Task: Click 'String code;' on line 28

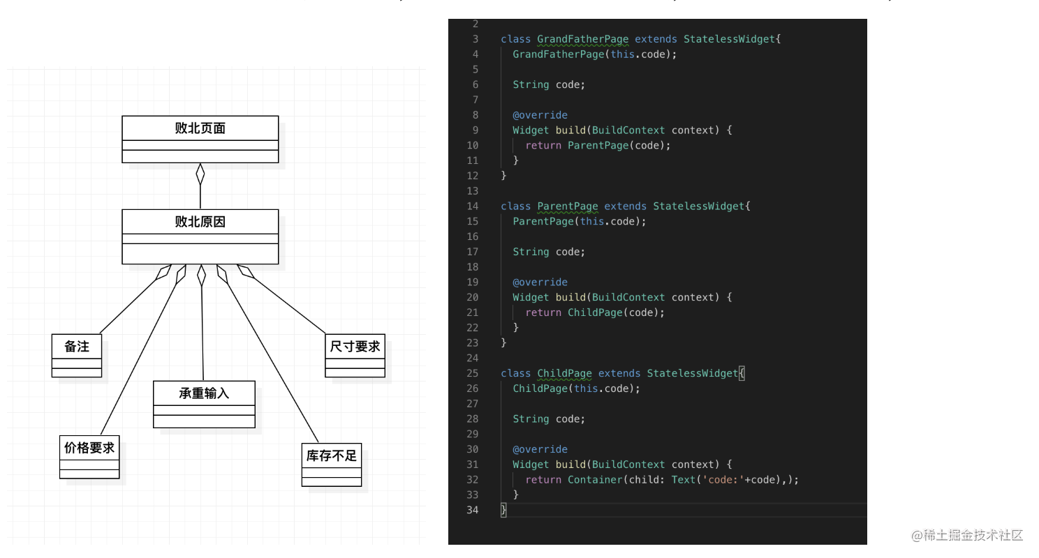Action: point(549,419)
